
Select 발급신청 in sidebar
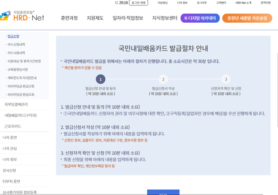point(13,36)
